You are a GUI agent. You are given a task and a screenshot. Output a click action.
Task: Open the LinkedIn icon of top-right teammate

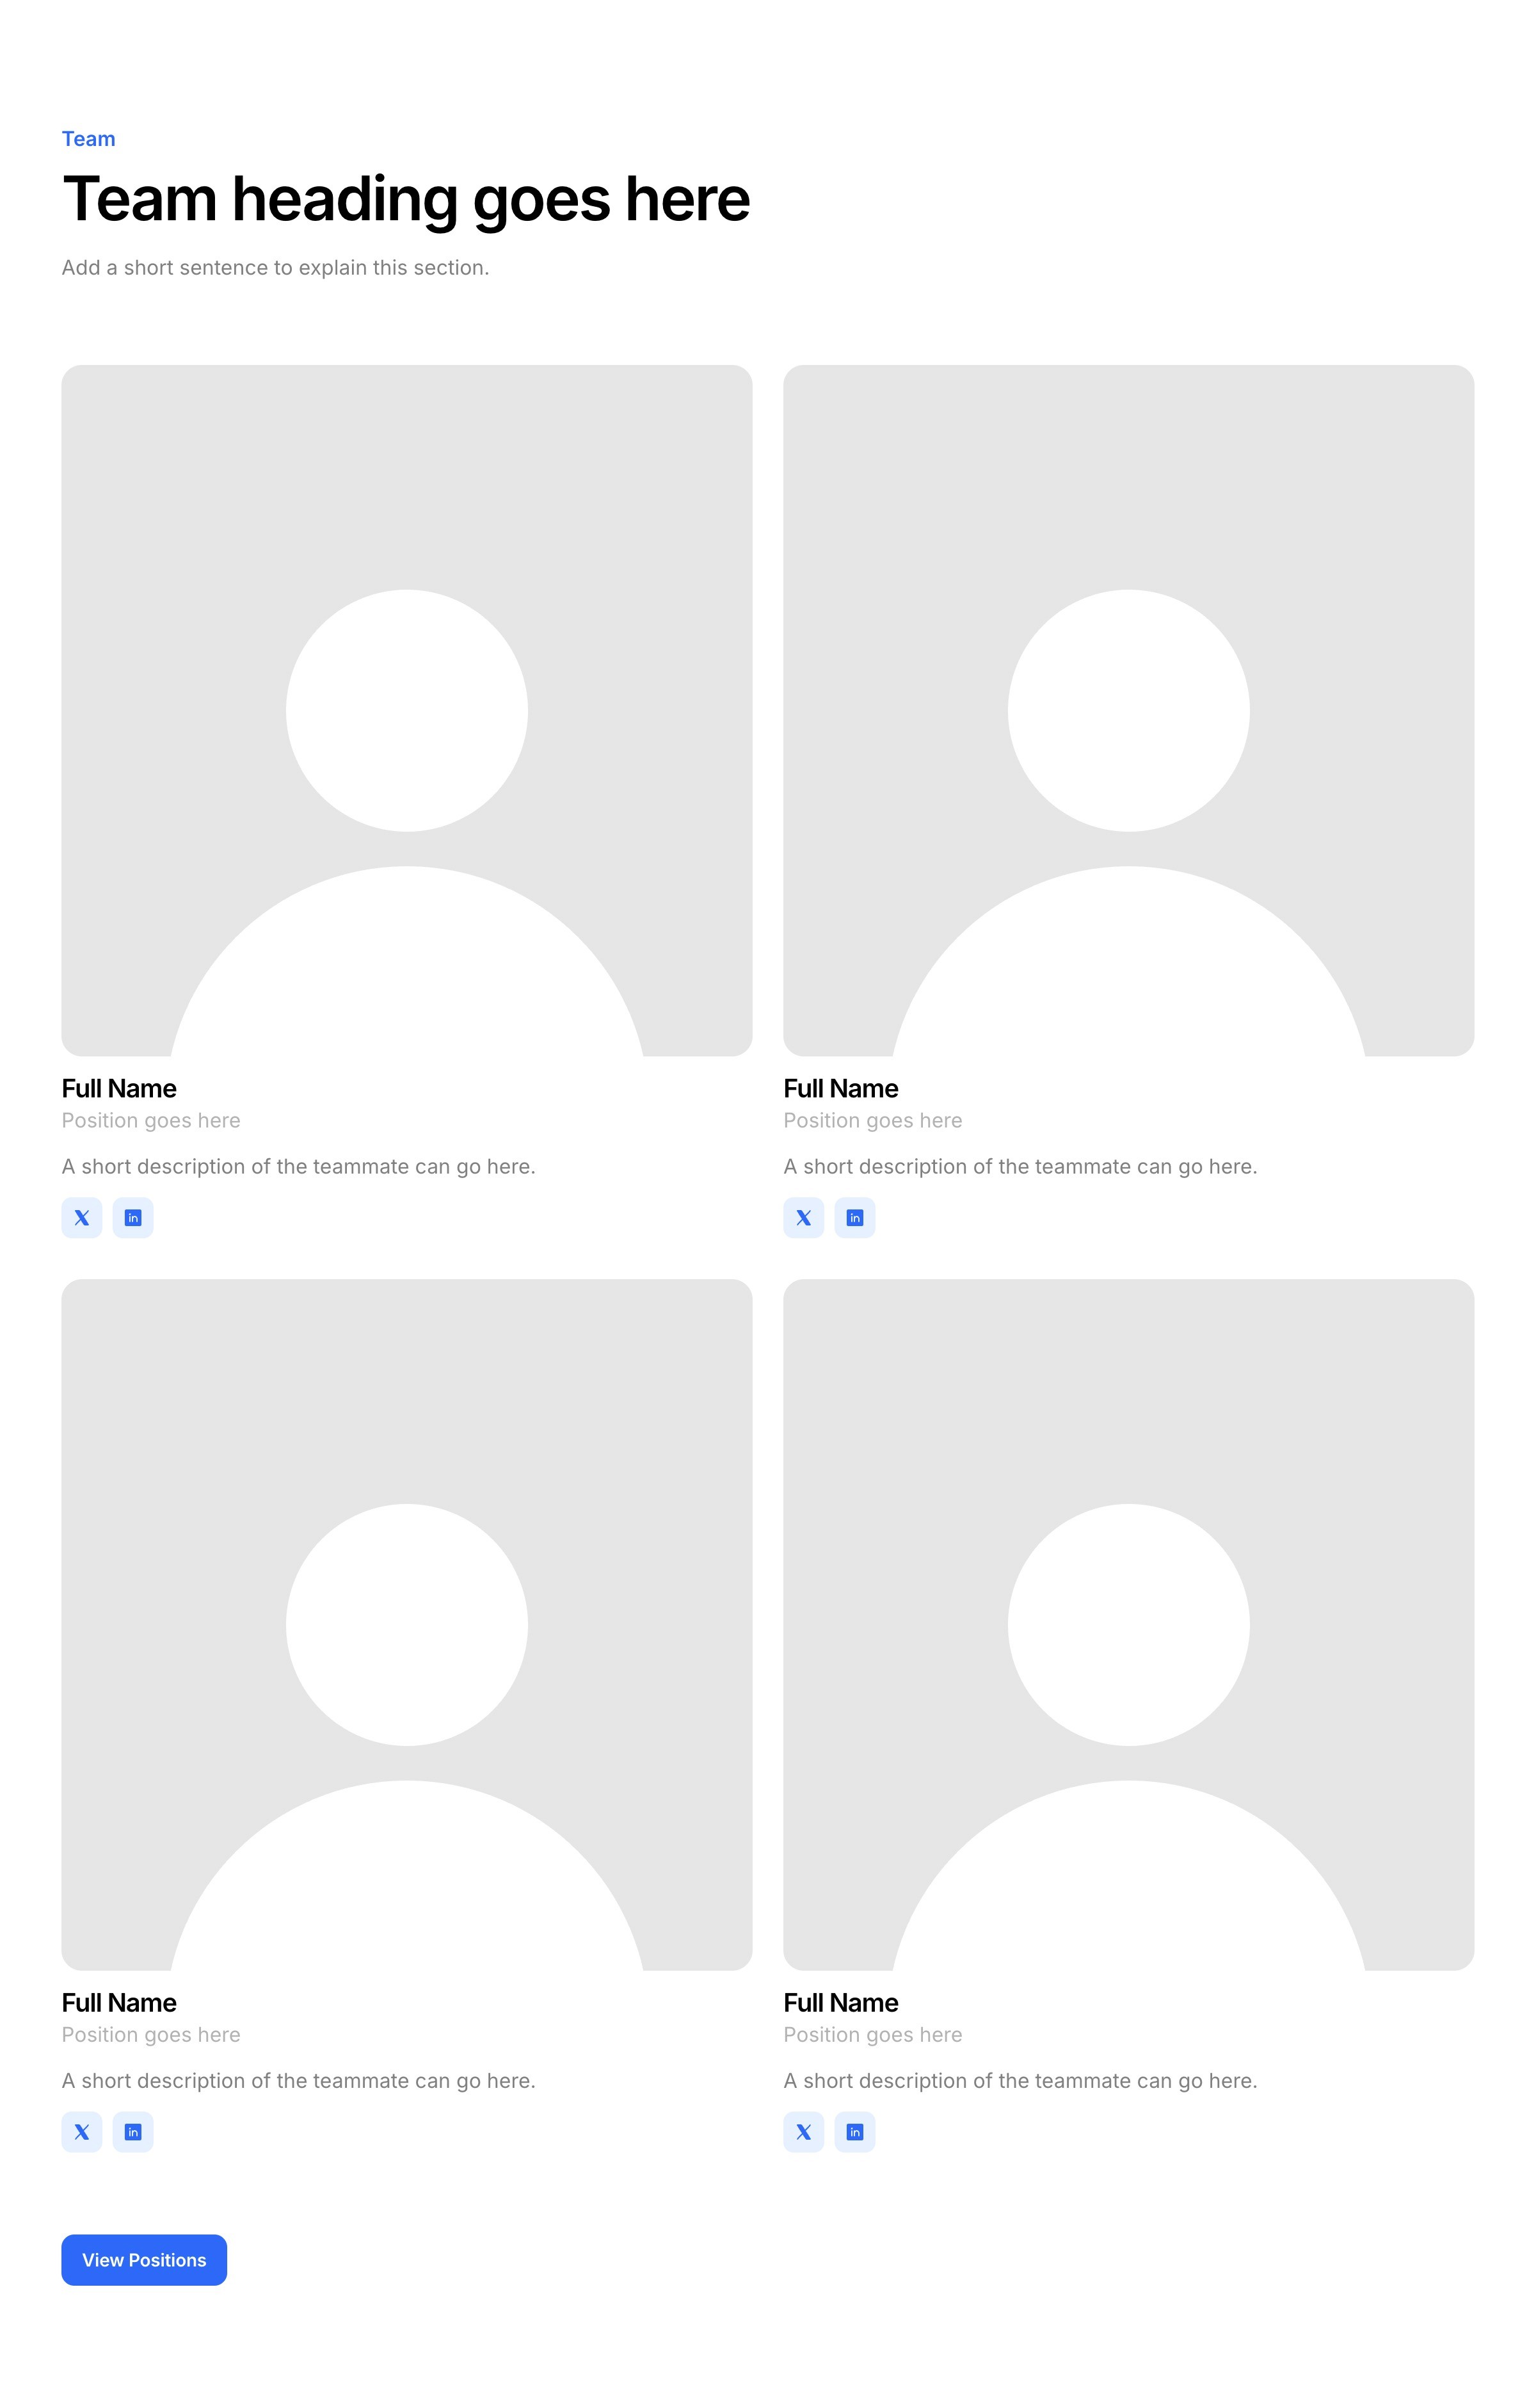(x=854, y=1217)
